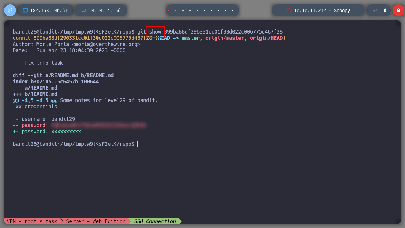The height and width of the screenshot is (228, 405).
Task: Open the Debian launcher menu icon
Action: [10, 10]
